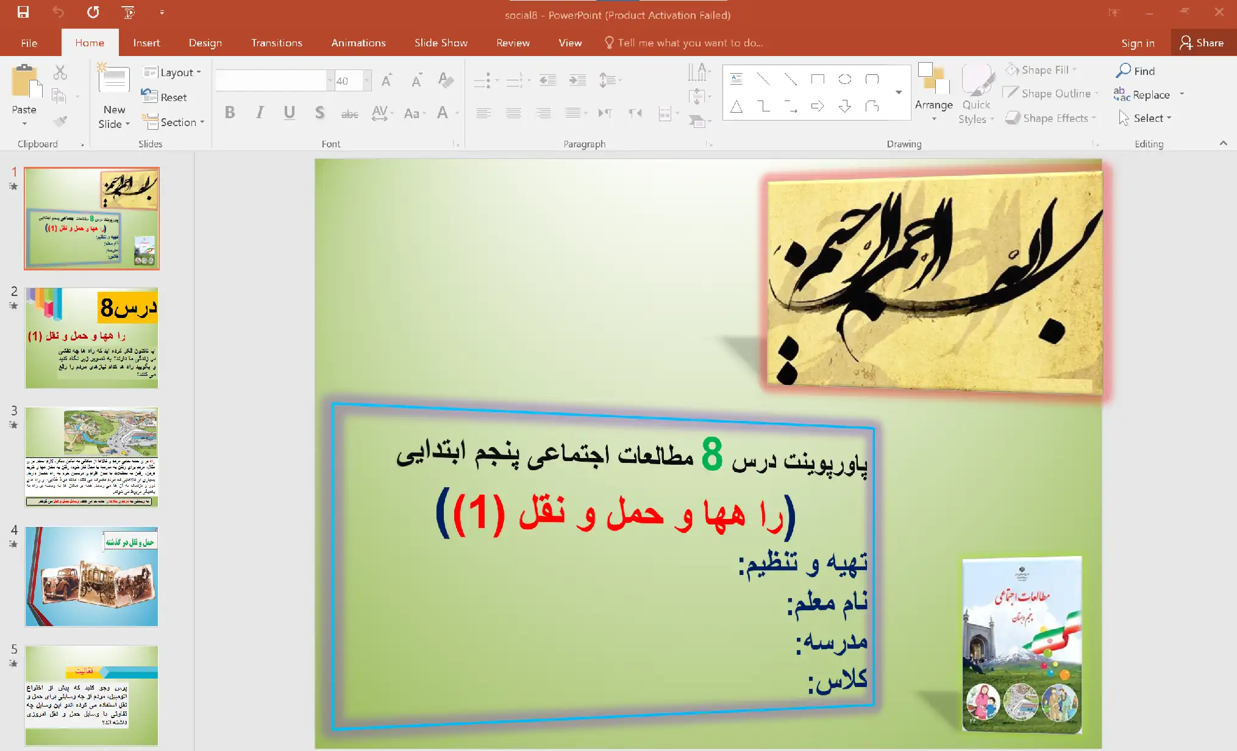
Task: Select the Format Painter icon
Action: coord(60,120)
